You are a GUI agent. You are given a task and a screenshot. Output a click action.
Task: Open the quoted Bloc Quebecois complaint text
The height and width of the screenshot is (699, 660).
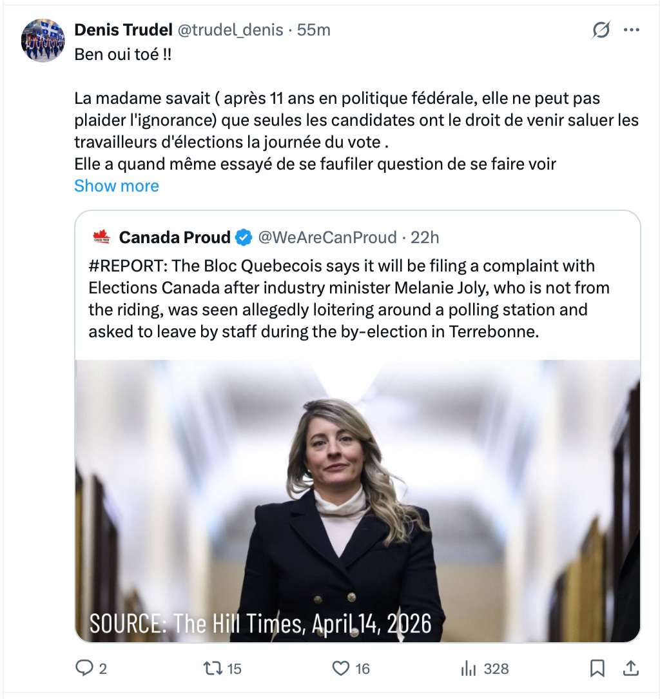coord(349,299)
